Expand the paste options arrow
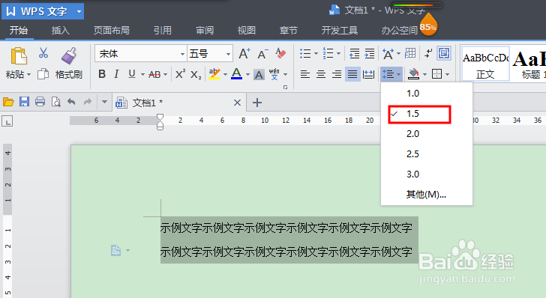This screenshot has height=298, width=546. click(x=29, y=74)
